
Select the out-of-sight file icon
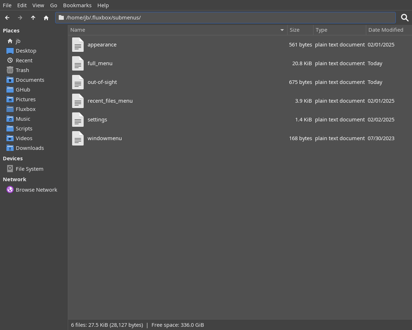tap(78, 82)
